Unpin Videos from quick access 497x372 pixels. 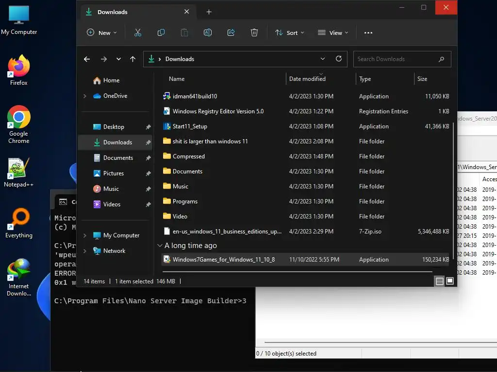coord(148,204)
